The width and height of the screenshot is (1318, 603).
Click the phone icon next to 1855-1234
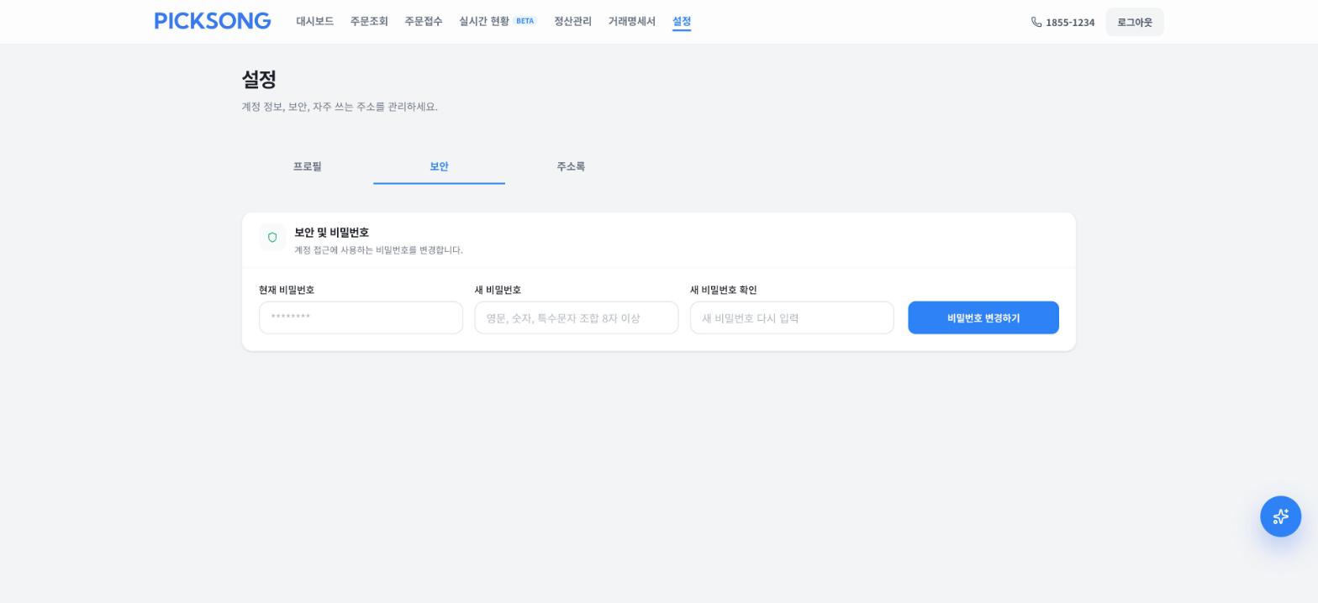click(x=1036, y=22)
